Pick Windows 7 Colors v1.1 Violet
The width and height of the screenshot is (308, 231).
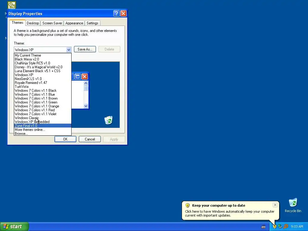[x=43, y=114]
